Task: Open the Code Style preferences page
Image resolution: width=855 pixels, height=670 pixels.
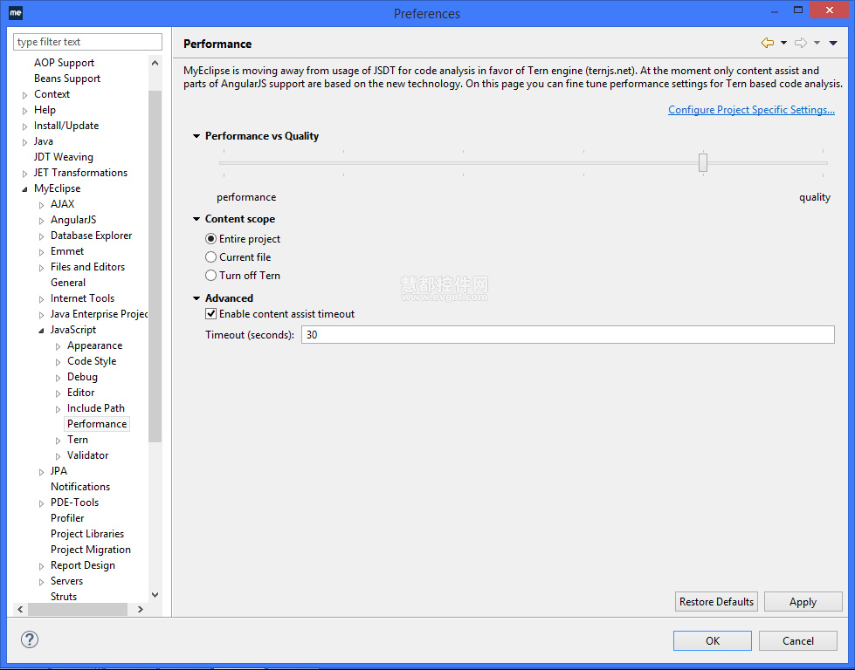Action: pyautogui.click(x=92, y=361)
